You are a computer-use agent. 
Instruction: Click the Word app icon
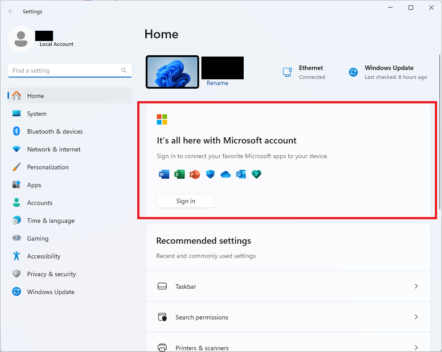click(x=164, y=175)
